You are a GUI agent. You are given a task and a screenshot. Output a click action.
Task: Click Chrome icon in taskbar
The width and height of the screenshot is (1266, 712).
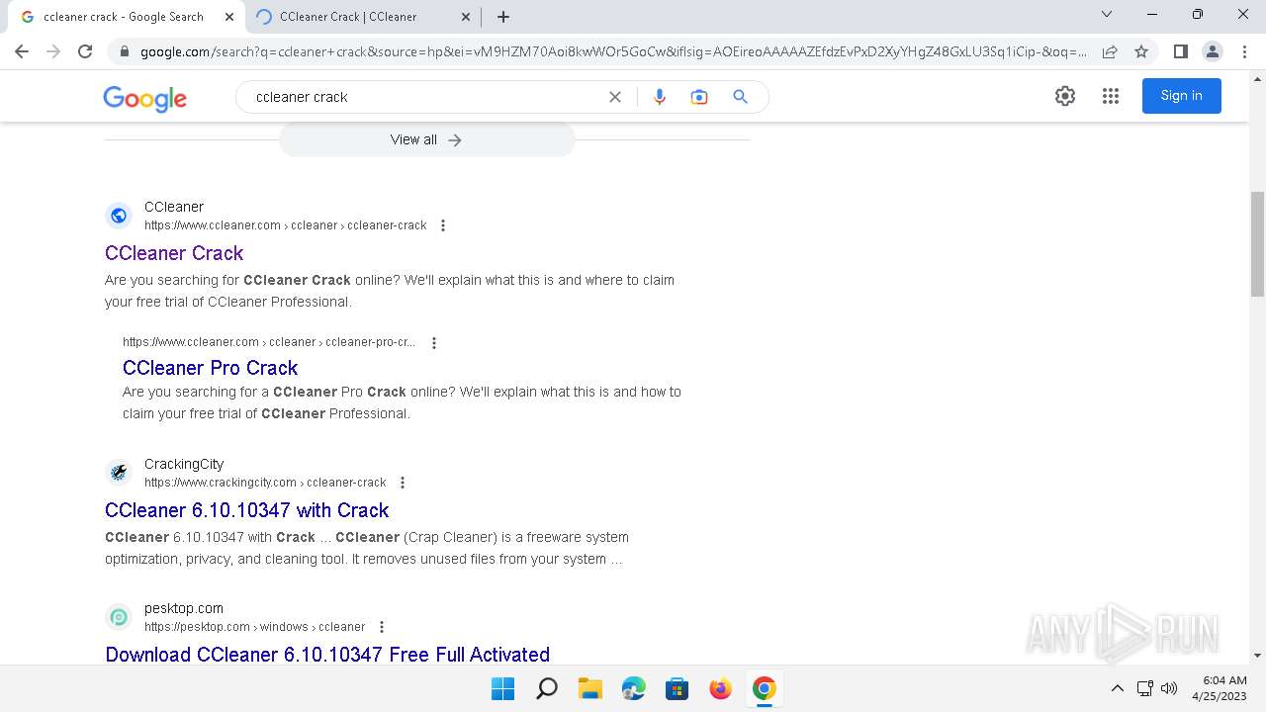click(x=765, y=688)
